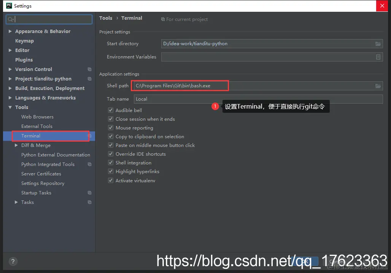Close the Settings dialog window
Screen dimensions: 391x273
pyautogui.click(x=382, y=6)
